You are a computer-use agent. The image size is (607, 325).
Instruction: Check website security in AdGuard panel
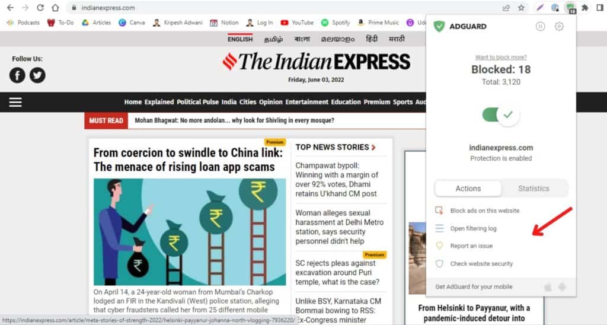click(481, 264)
